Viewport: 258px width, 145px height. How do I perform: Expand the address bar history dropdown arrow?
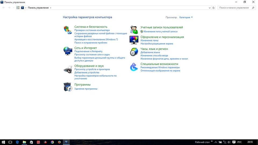click(210, 8)
